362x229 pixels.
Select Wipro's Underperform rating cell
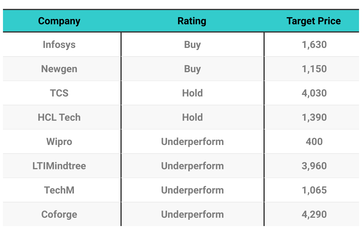(192, 142)
